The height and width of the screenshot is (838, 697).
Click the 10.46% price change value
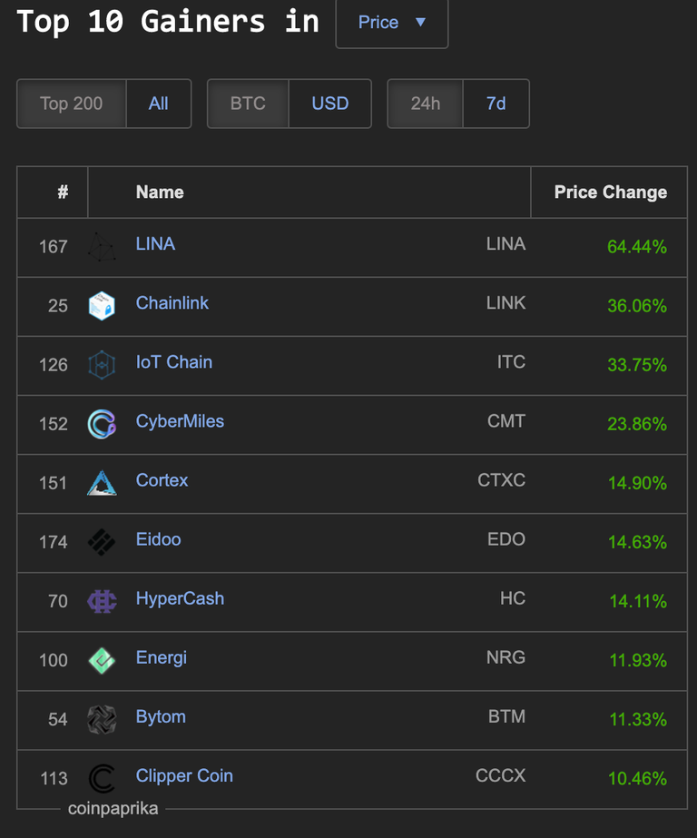click(x=638, y=779)
